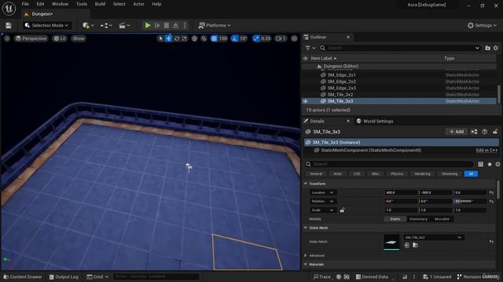Screen dimensions: 503x282
Task: Change scale snap value 0.25
Action: (266, 38)
